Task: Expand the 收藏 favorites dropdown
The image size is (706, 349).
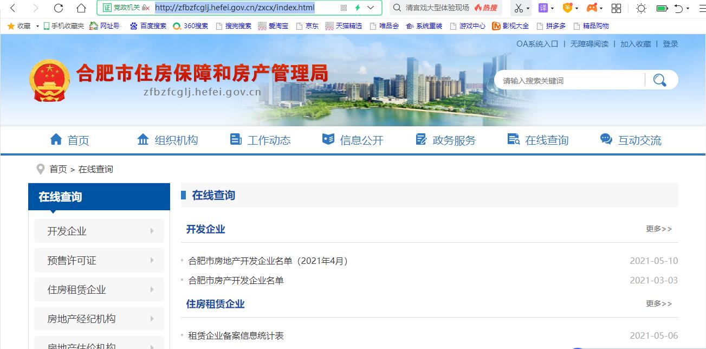Action: pos(36,25)
